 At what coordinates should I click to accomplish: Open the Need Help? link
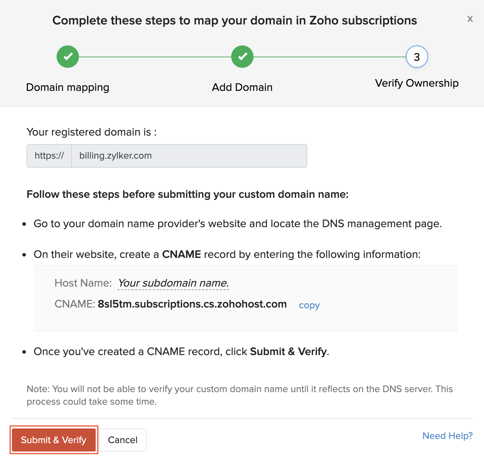(x=447, y=436)
